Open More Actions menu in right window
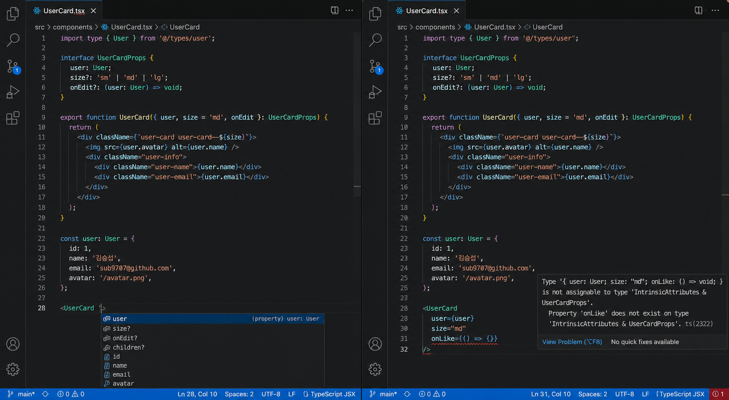Viewport: 729px width, 400px height. [715, 10]
